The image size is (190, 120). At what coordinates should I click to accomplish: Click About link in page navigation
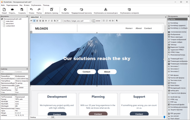click(139, 28)
